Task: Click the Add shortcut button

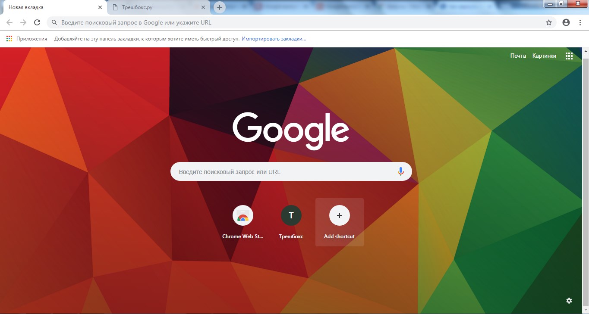Action: (x=340, y=222)
